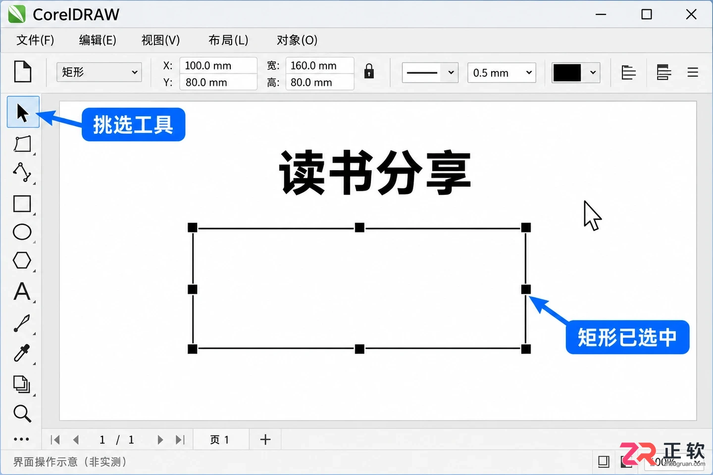
Task: Maximize the CorelDRAW window
Action: click(647, 14)
